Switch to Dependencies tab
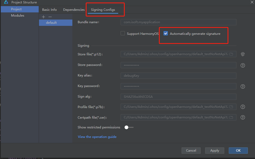The image size is (255, 159). tap(74, 10)
